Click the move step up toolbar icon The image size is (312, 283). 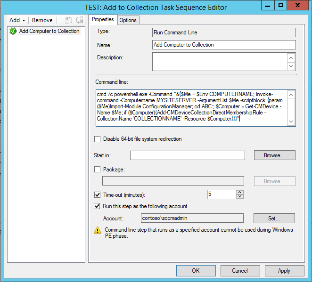tap(68, 20)
